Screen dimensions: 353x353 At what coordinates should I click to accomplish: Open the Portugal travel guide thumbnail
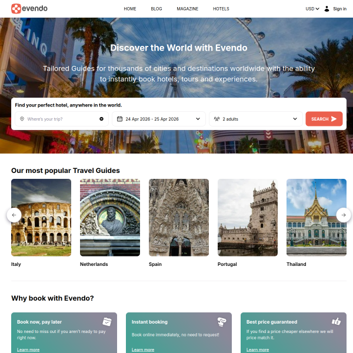click(247, 217)
